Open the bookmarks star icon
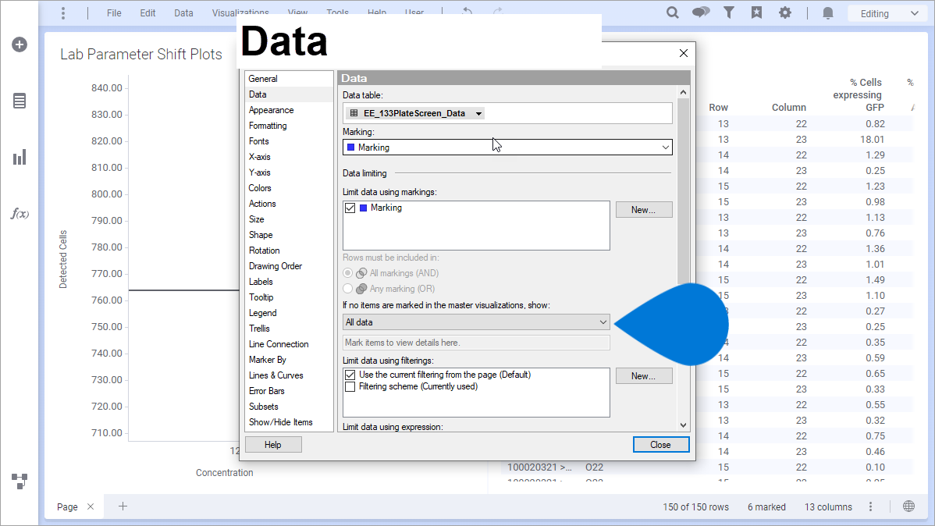The image size is (935, 526). coord(756,13)
